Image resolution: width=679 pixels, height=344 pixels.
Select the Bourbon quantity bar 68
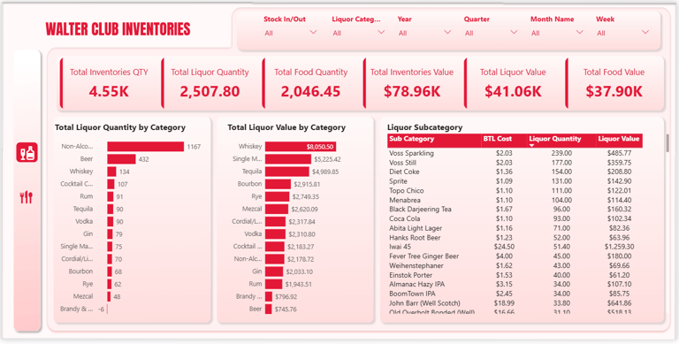[110, 271]
